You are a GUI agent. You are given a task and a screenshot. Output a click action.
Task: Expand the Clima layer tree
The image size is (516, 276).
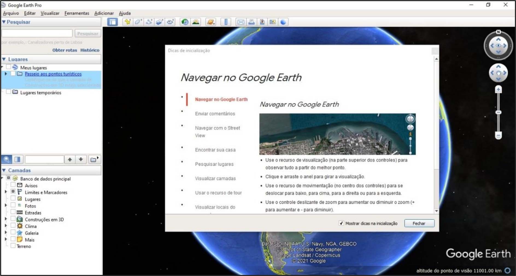pyautogui.click(x=5, y=226)
